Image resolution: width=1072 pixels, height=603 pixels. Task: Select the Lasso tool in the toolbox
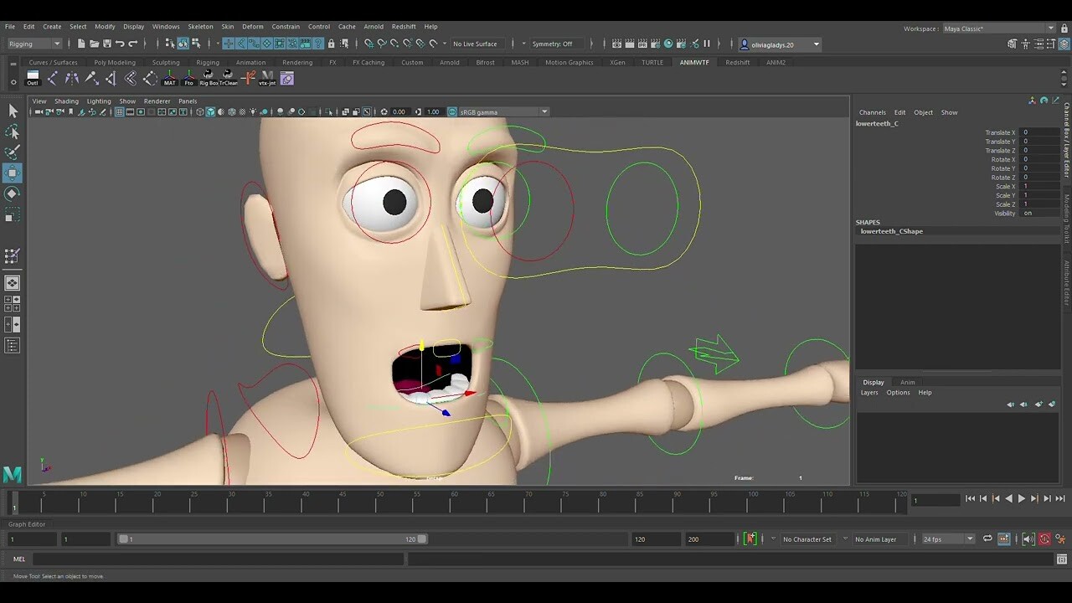[12, 131]
